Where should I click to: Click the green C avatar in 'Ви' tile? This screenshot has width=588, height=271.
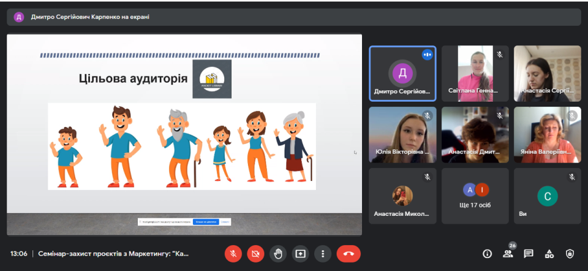548,196
